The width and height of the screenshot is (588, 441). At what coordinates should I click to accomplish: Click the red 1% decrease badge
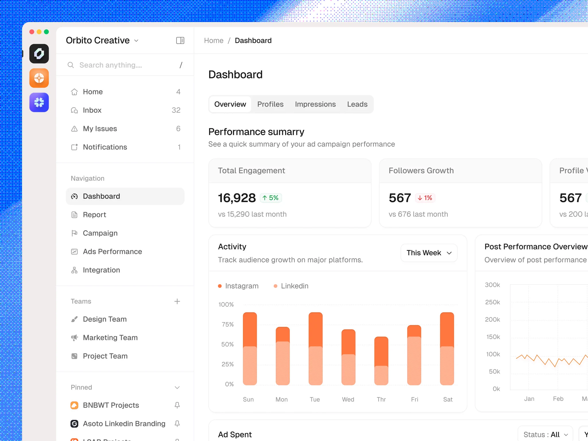(425, 198)
